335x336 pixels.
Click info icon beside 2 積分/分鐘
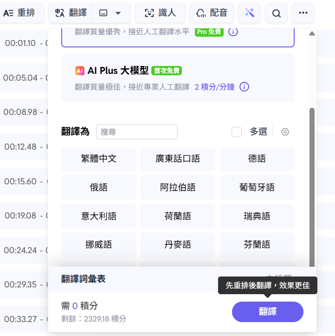click(244, 87)
